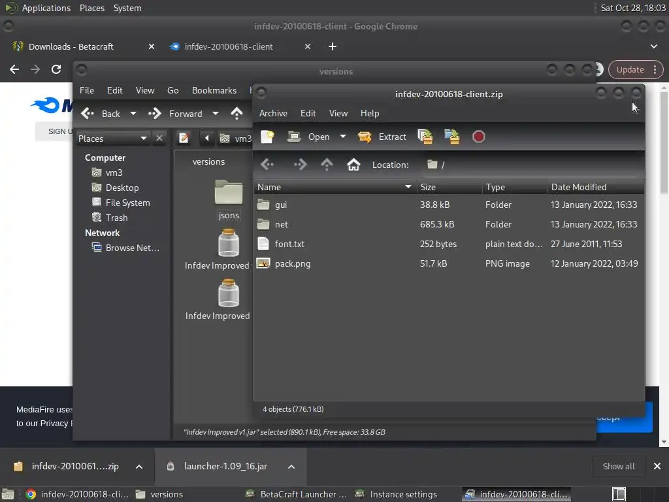
Task: Open View menu in archive manager
Action: [338, 113]
